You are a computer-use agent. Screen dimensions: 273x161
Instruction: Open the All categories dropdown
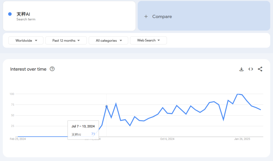[x=108, y=40]
